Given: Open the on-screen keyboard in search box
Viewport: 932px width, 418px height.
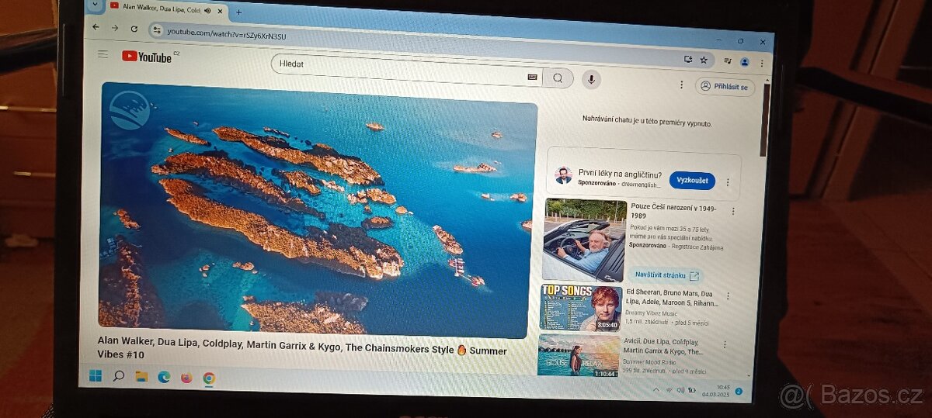Looking at the screenshot, I should point(532,77).
